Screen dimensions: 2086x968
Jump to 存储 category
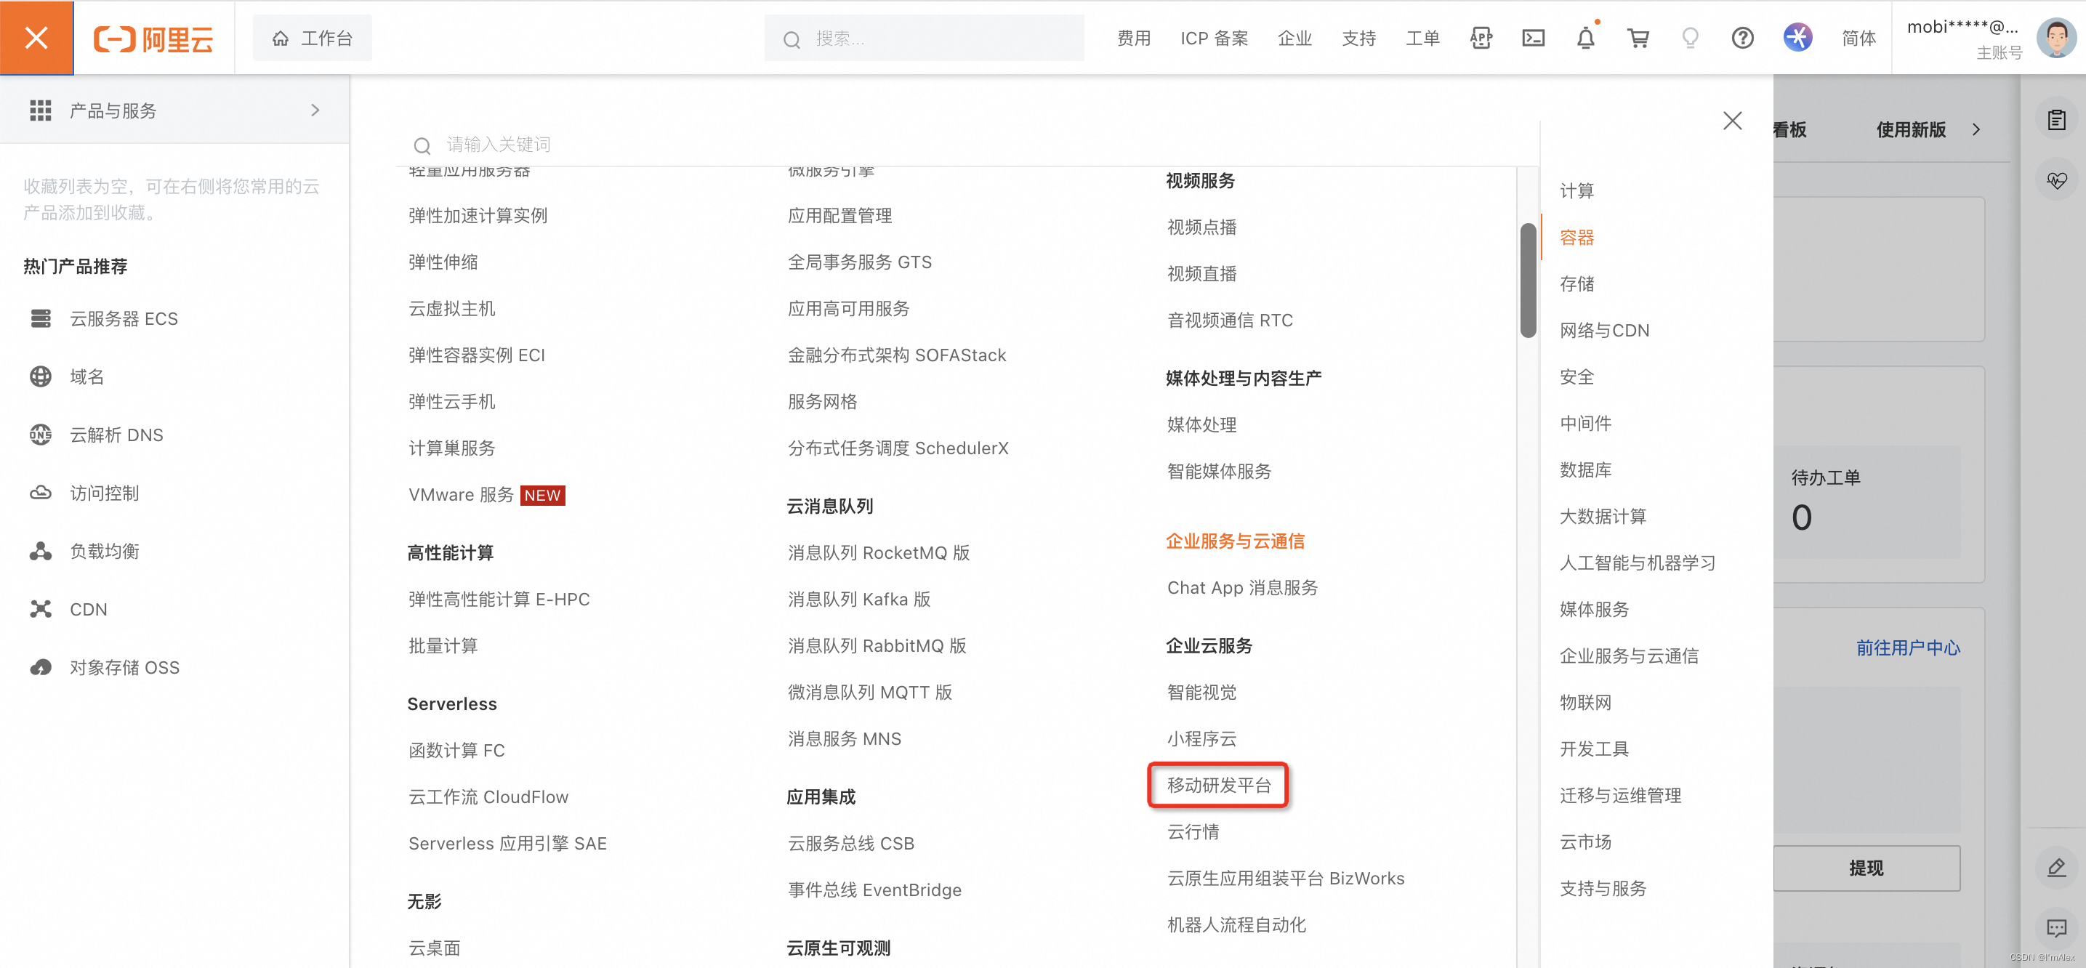(1576, 283)
